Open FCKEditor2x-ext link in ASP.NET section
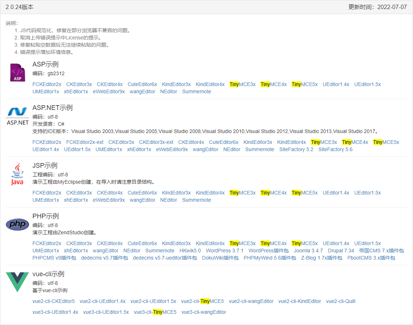The image size is (413, 325). [x=85, y=142]
